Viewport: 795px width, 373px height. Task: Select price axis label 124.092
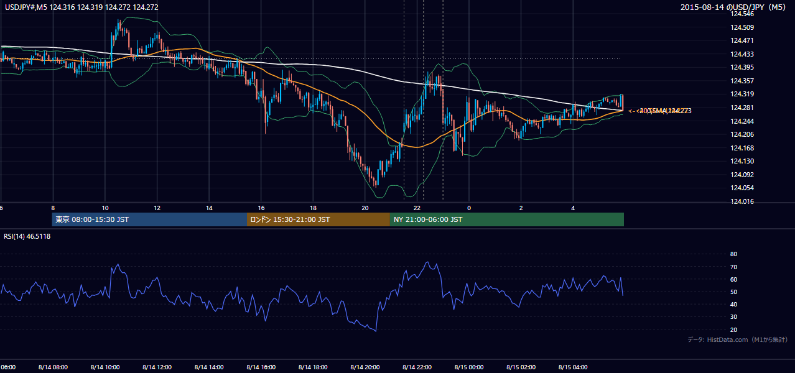[743, 175]
